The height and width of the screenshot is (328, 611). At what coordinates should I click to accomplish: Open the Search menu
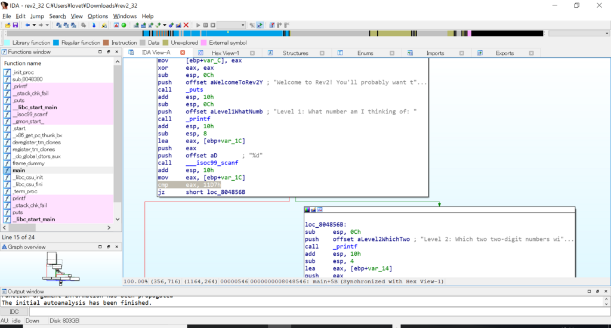57,16
